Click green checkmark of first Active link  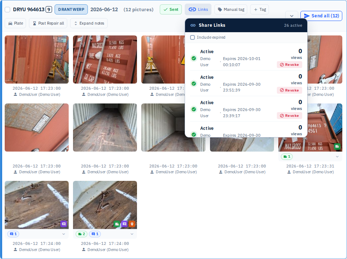(194, 58)
